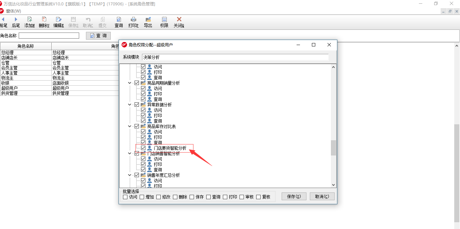
Task: Toggle batch 修改 checkbox
Action: coord(159,197)
